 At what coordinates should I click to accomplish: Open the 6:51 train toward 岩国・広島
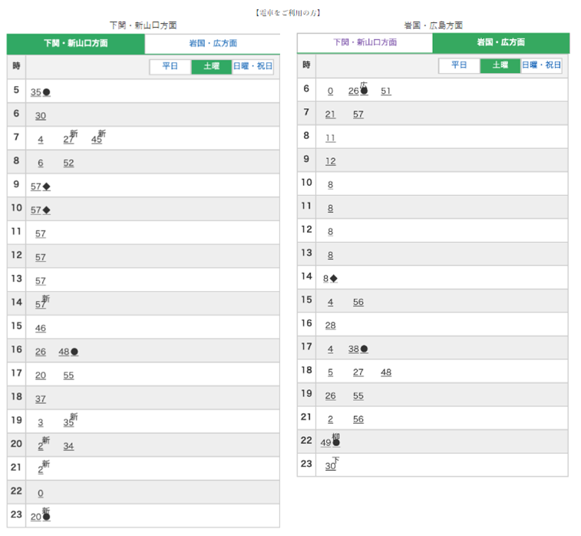(386, 91)
